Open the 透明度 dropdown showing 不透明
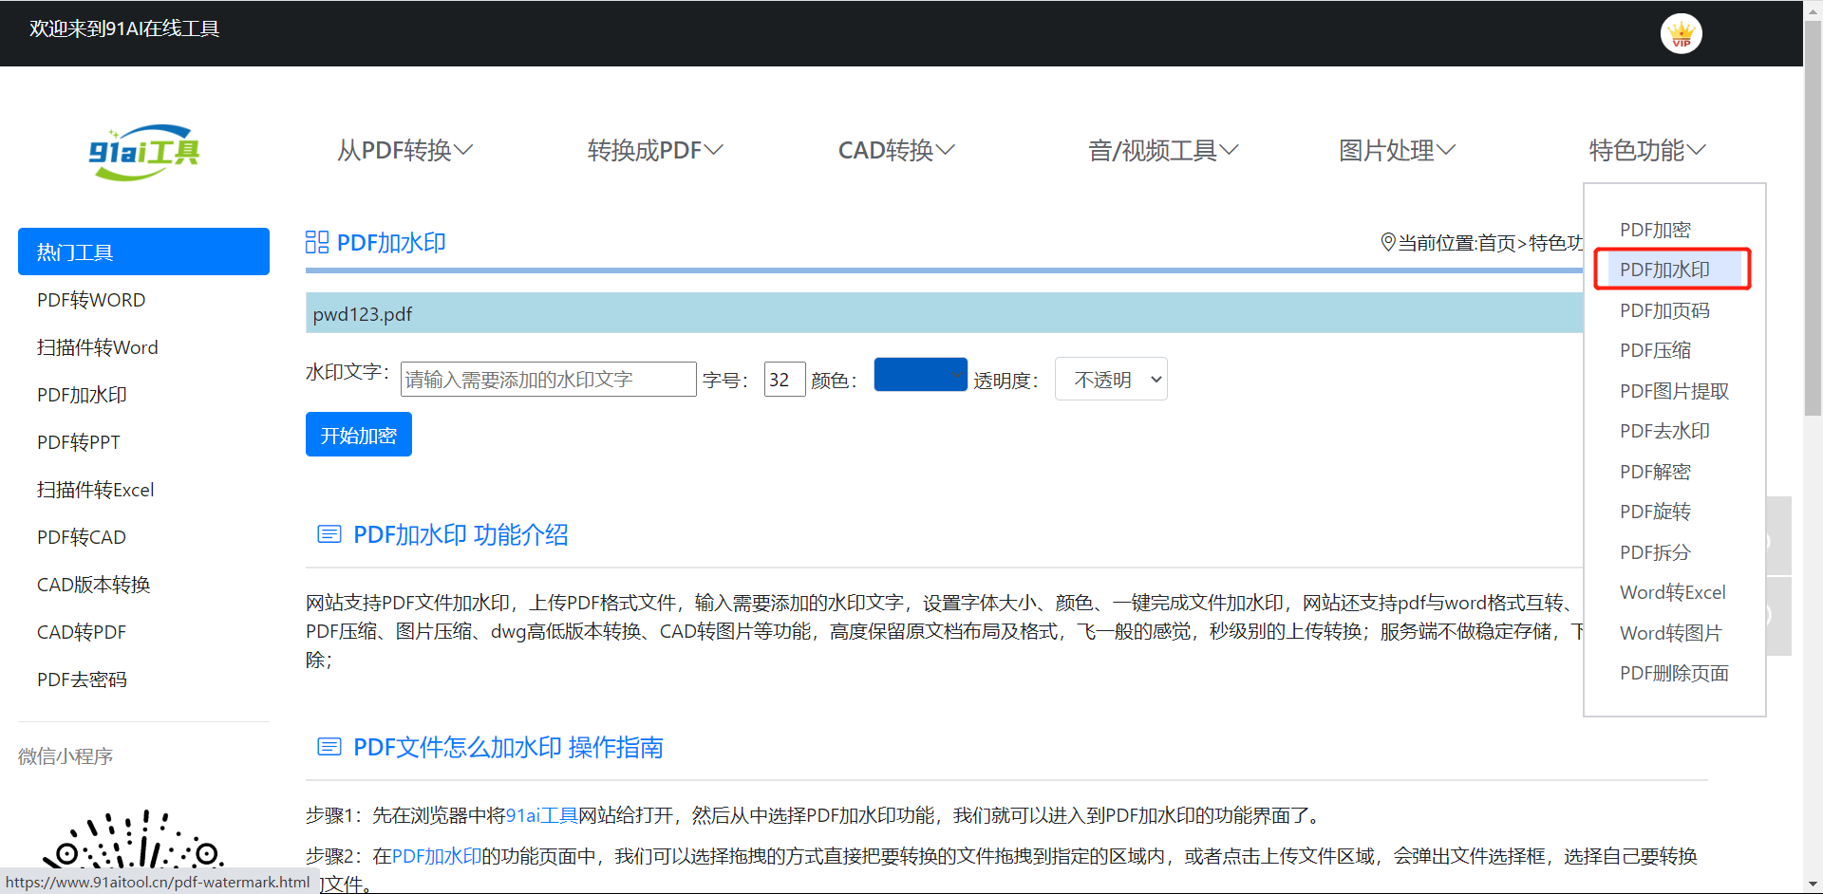 pyautogui.click(x=1111, y=380)
